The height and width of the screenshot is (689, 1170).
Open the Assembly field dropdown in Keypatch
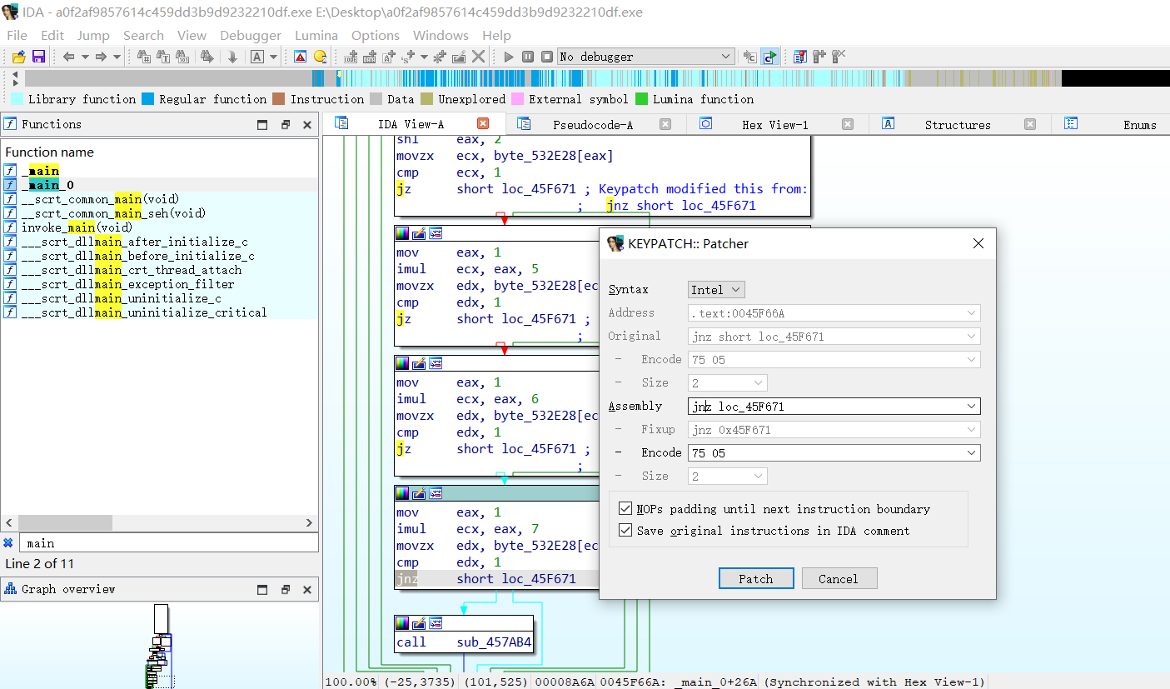973,406
